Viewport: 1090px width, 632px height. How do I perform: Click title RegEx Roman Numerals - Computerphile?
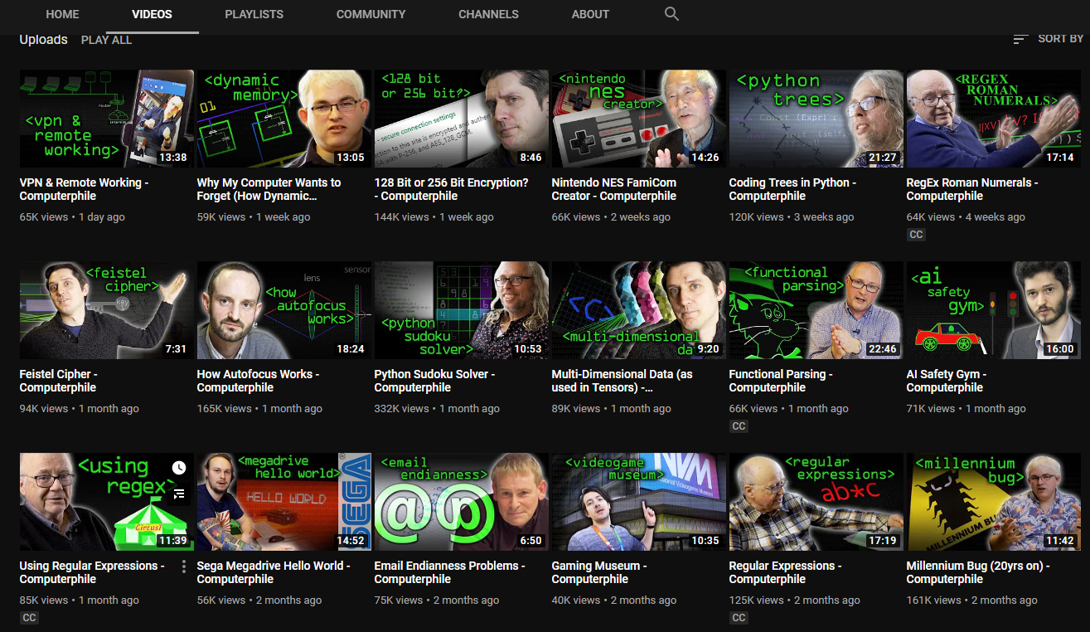point(972,189)
